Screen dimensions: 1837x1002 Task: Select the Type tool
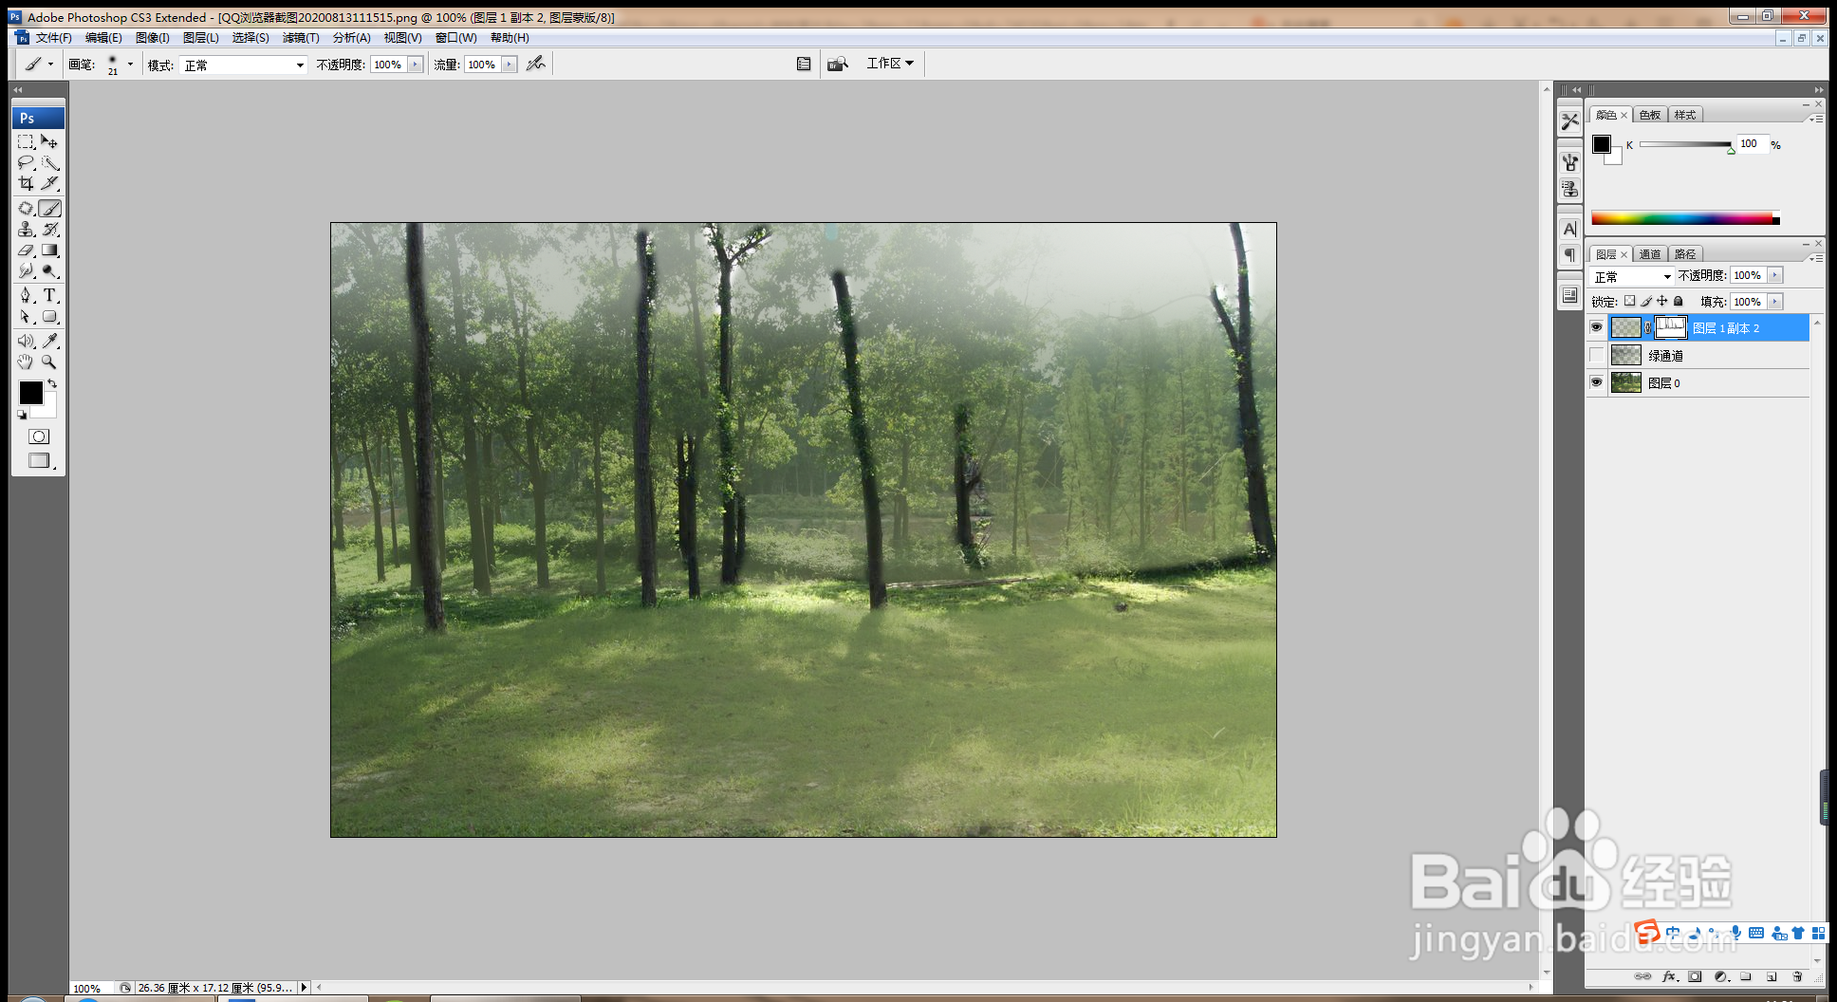pyautogui.click(x=50, y=295)
